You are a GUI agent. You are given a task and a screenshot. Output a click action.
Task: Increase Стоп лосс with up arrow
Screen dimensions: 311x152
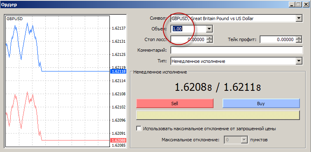pos(210,38)
